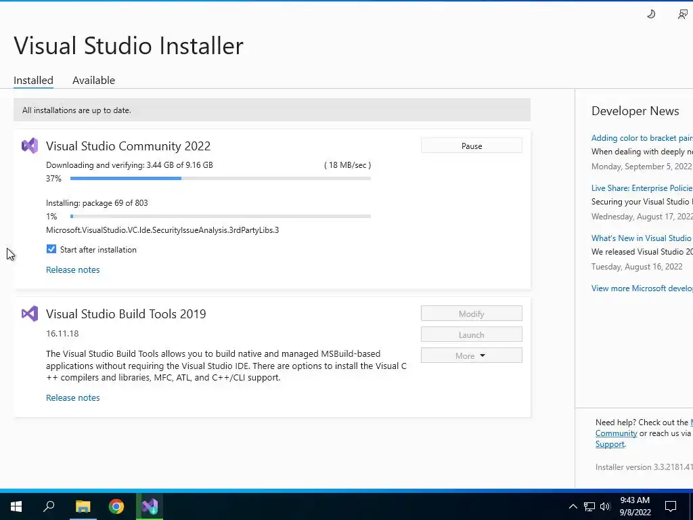Open the Community help link

[x=616, y=433]
